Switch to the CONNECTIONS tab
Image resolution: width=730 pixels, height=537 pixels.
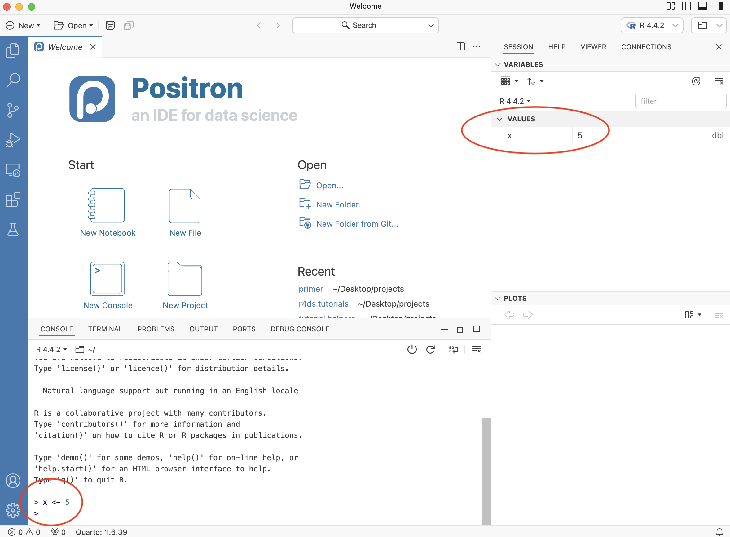coord(646,47)
